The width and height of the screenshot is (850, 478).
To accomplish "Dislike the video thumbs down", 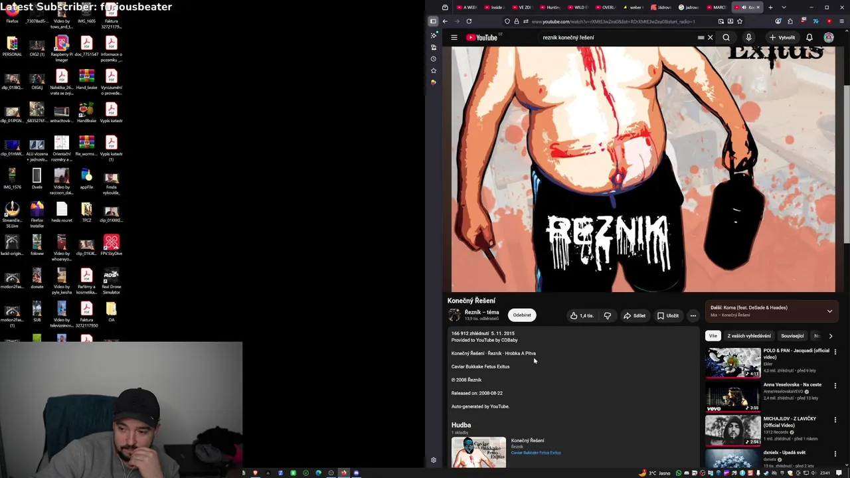I will 607,316.
